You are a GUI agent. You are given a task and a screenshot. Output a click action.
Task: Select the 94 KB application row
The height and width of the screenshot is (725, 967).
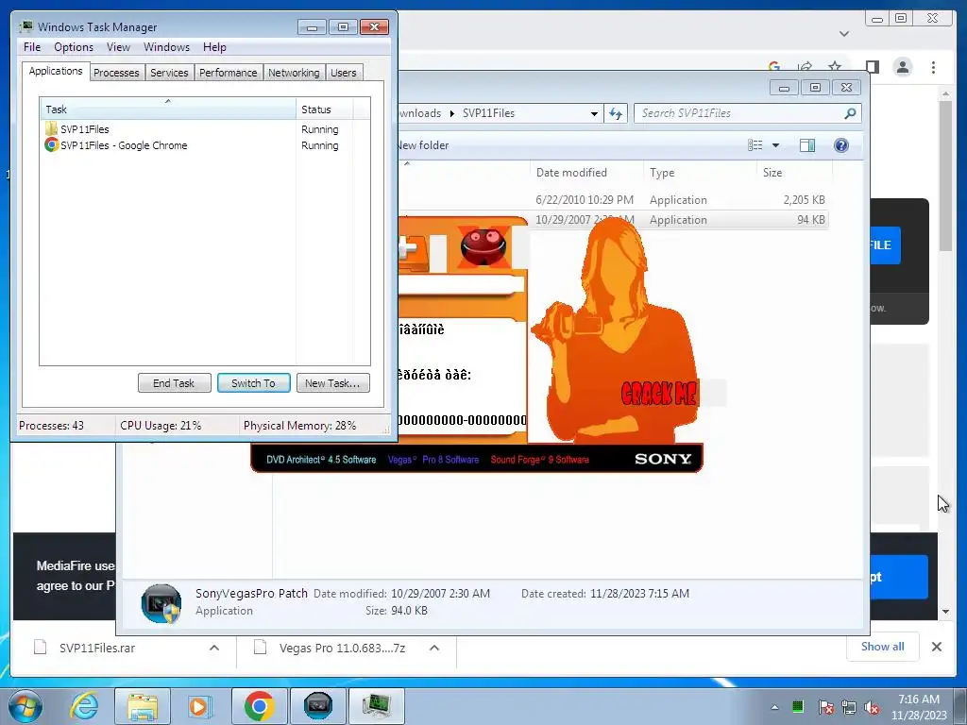click(614, 219)
